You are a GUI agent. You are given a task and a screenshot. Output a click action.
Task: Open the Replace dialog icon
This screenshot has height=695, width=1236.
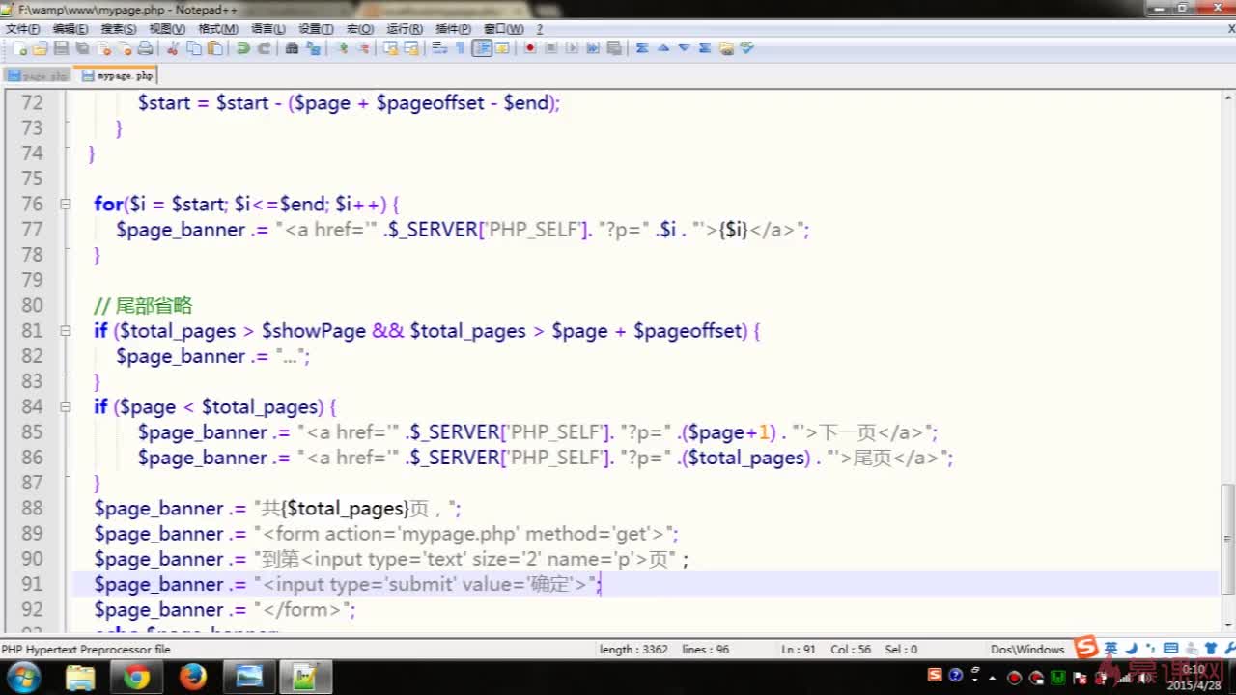(312, 48)
